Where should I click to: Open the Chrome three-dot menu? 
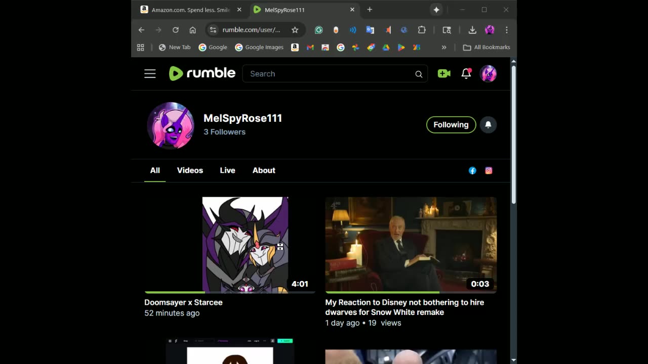pyautogui.click(x=506, y=30)
